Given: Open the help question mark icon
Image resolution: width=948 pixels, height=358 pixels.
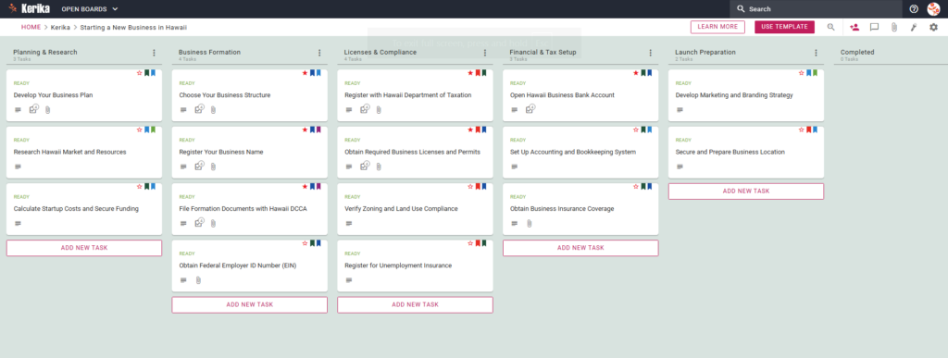Looking at the screenshot, I should (914, 9).
